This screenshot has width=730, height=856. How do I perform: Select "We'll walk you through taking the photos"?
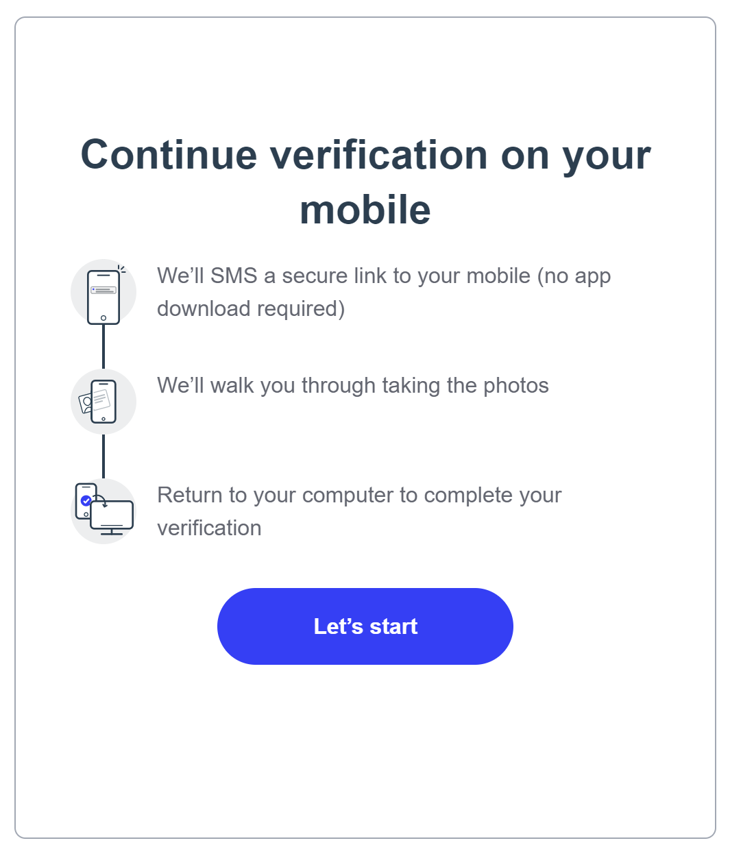353,385
